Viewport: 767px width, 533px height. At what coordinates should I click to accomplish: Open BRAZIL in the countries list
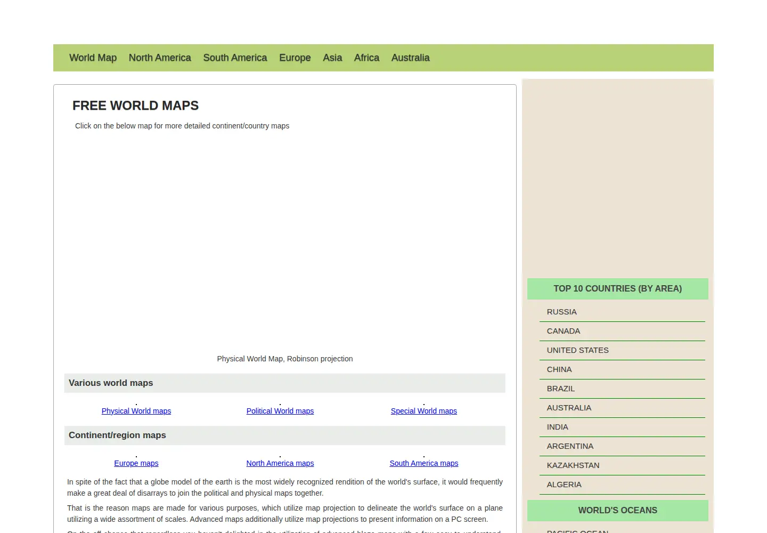pos(622,389)
